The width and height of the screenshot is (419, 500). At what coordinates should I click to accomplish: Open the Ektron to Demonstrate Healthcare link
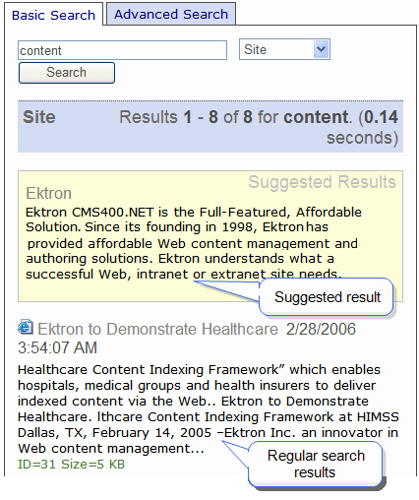click(x=157, y=329)
